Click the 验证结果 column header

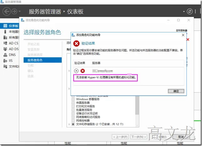tap(80, 63)
